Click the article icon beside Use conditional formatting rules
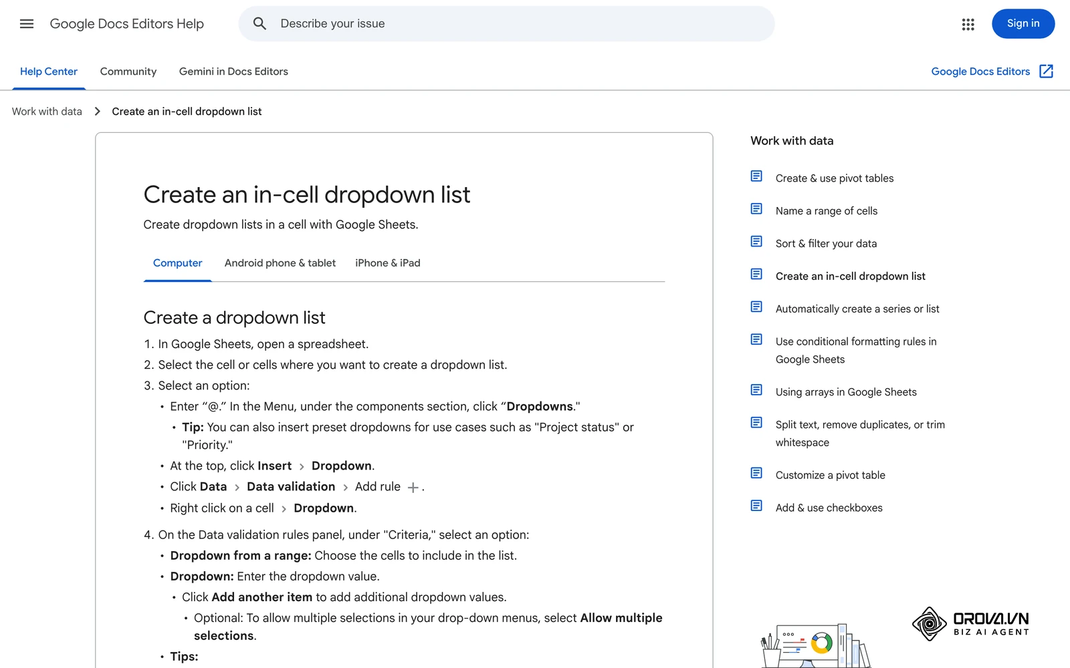Viewport: 1070px width, 668px height. click(x=756, y=340)
